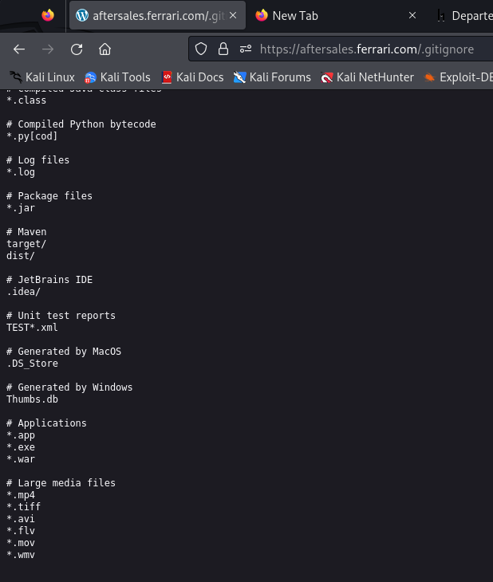The image size is (493, 582).
Task: Click the Exploit-DB bug bookmark icon
Action: 429,77
